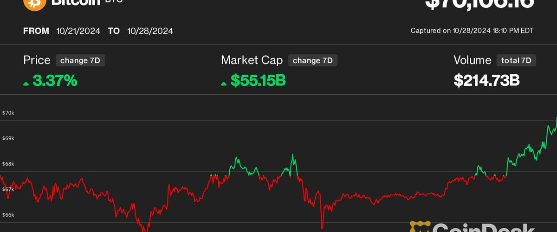Image resolution: width=557 pixels, height=232 pixels.
Task: Click the $67k axis label
Action: tap(8, 189)
